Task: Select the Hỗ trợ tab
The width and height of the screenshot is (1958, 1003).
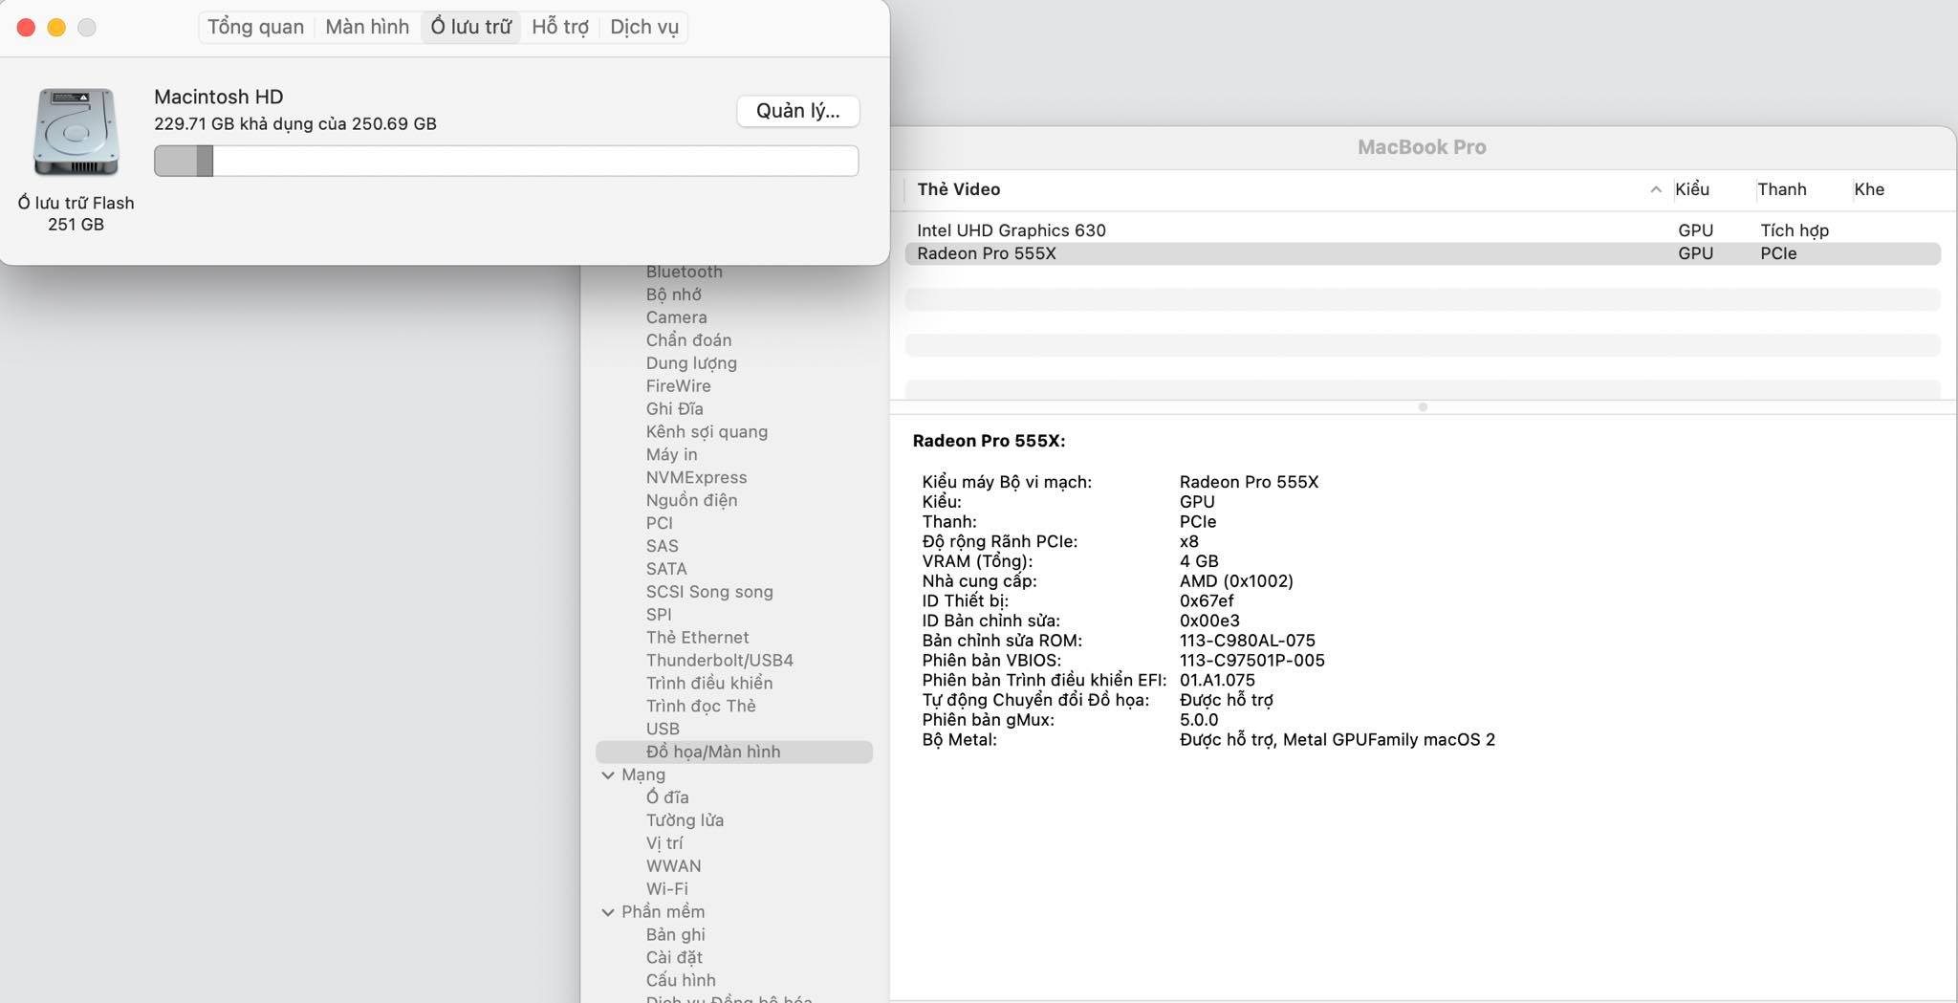Action: 560,27
